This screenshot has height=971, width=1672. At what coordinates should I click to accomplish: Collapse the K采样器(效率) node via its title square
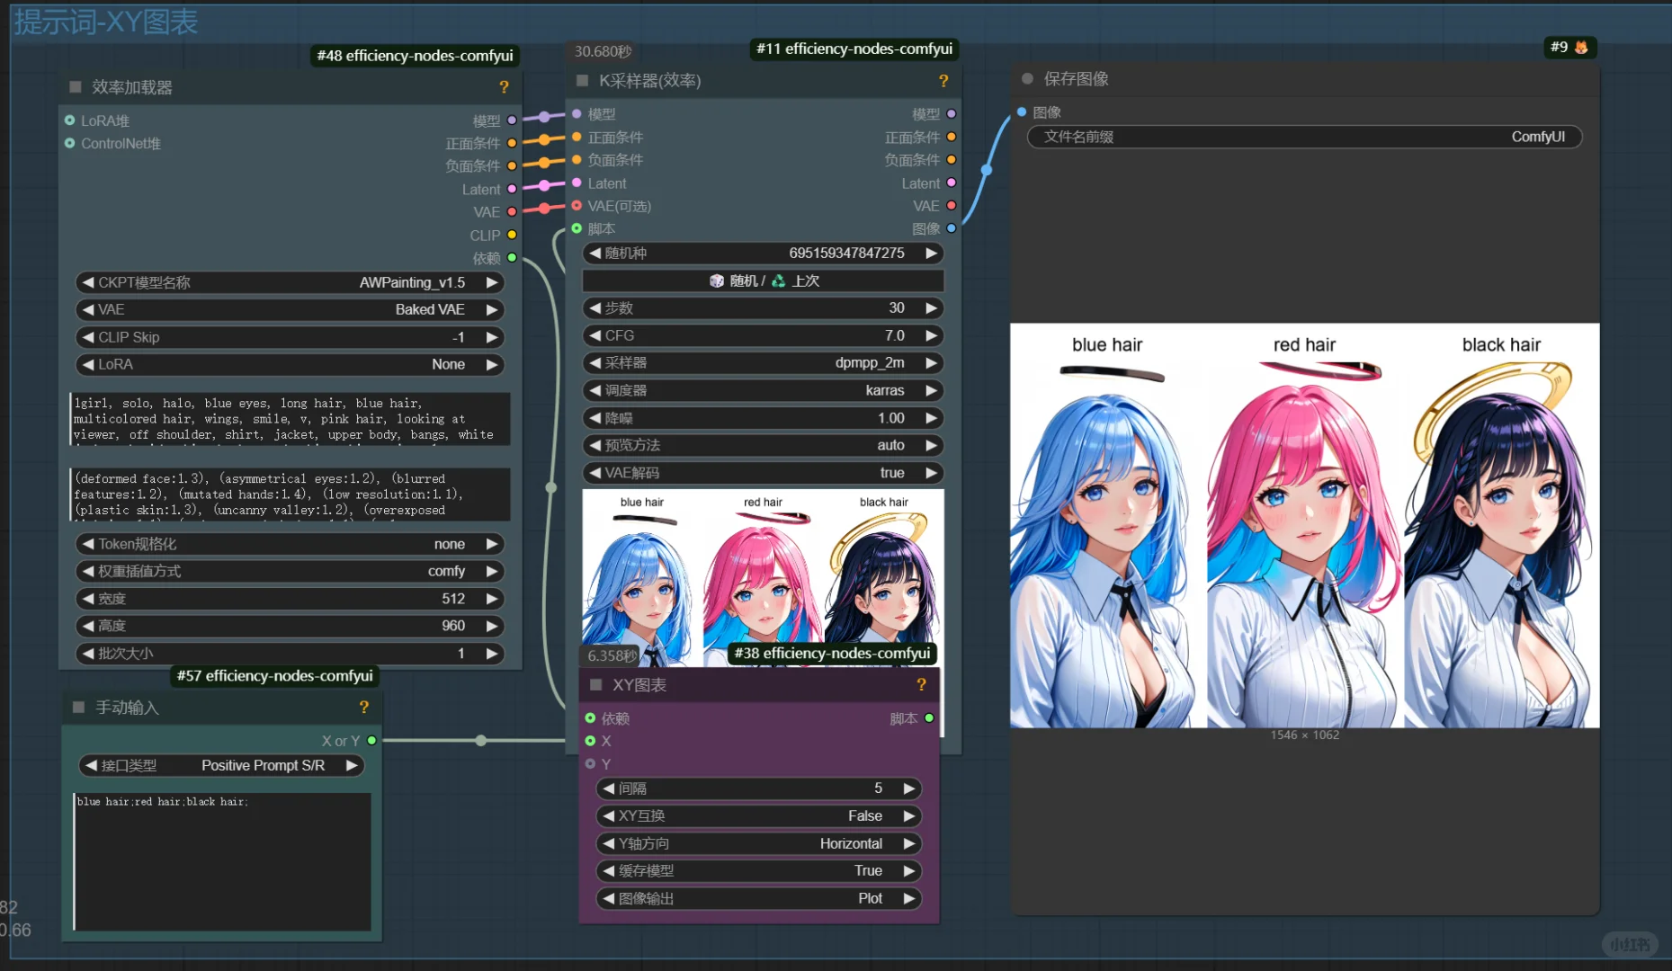(x=583, y=81)
